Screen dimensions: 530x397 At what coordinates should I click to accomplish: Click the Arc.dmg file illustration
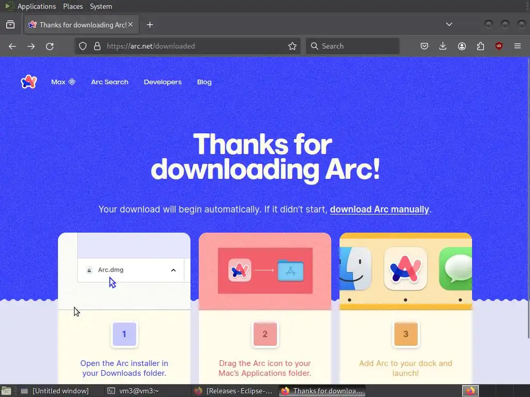tap(124, 271)
